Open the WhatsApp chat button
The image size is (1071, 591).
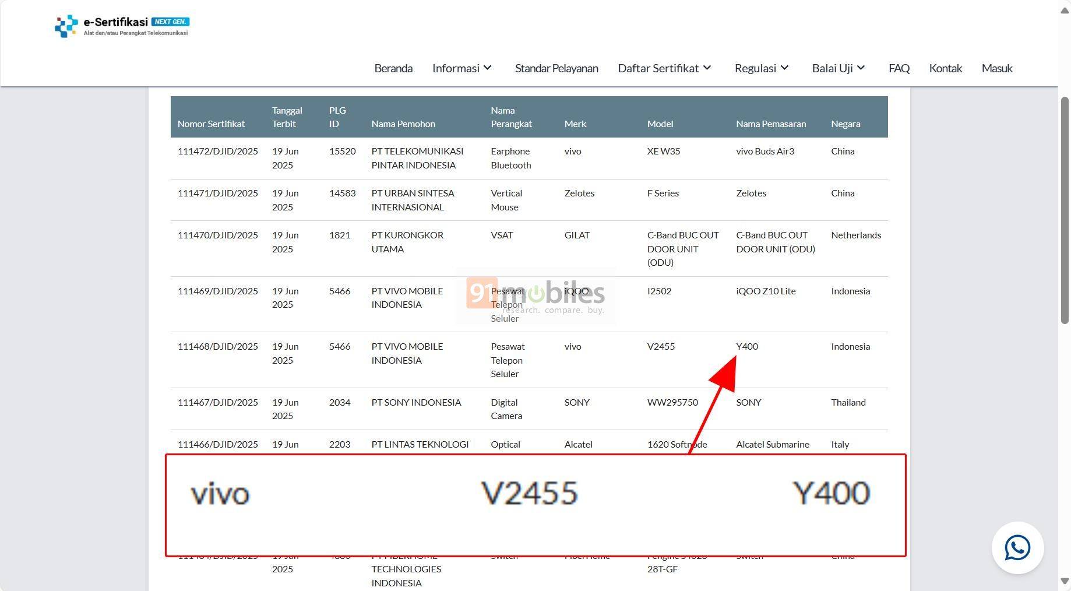tap(1017, 547)
